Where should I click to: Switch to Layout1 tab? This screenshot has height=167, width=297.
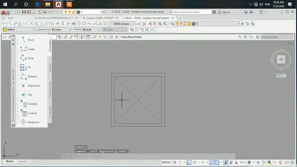click(x=23, y=161)
